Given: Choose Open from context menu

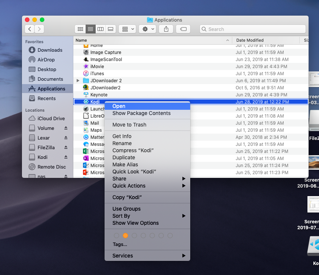Looking at the screenshot, I should (147, 106).
